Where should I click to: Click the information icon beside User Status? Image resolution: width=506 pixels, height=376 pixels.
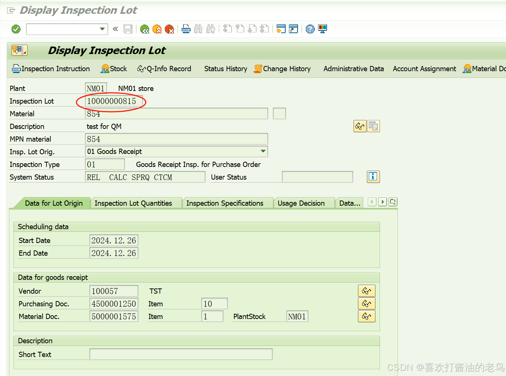(373, 177)
